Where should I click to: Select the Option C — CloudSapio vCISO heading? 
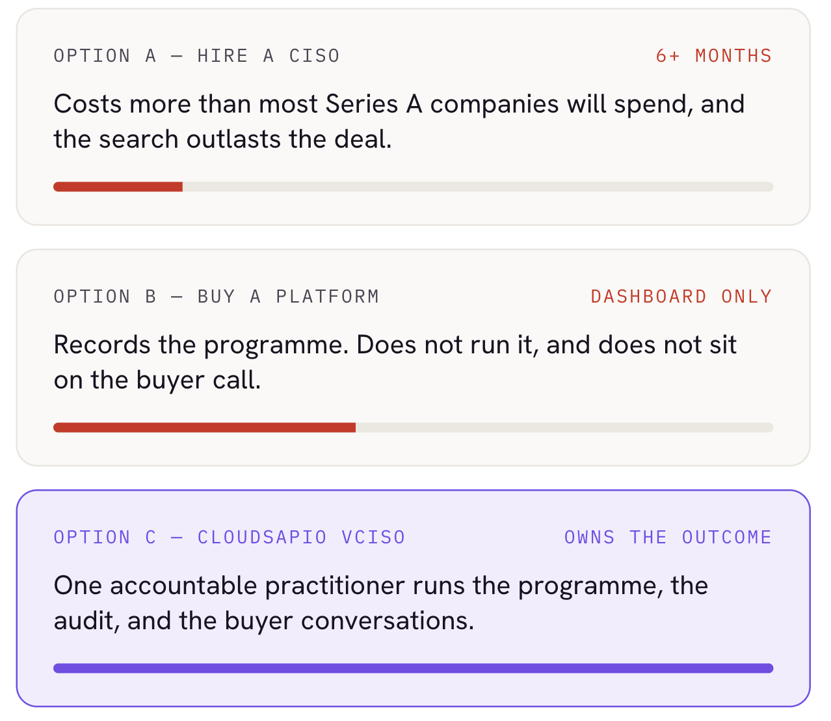click(230, 537)
